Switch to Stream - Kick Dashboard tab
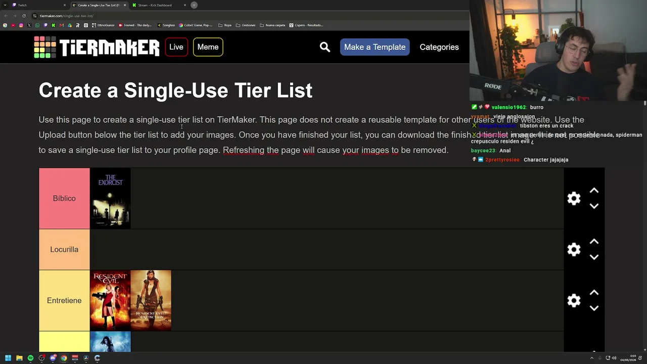This screenshot has height=364, width=647. [158, 5]
